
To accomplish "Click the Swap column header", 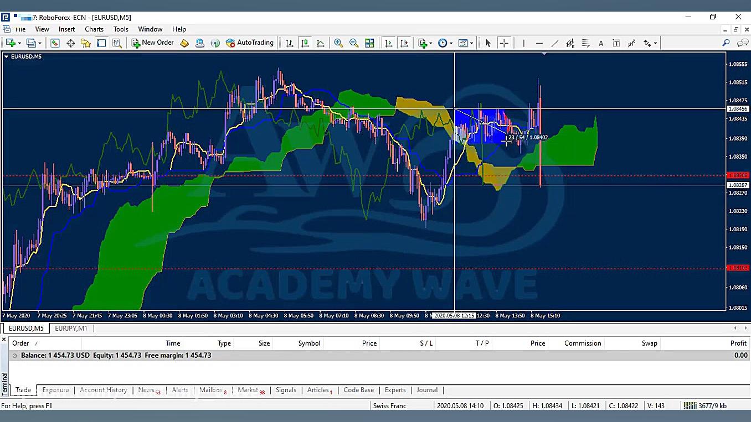I will pos(650,343).
